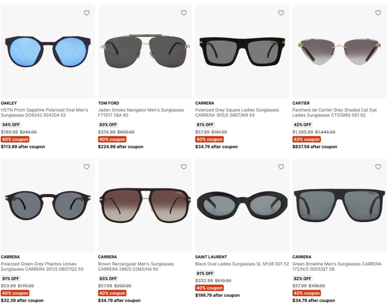Favorite the Oakley HSTN sunglasses heart icon
The width and height of the screenshot is (390, 306).
point(86,13)
